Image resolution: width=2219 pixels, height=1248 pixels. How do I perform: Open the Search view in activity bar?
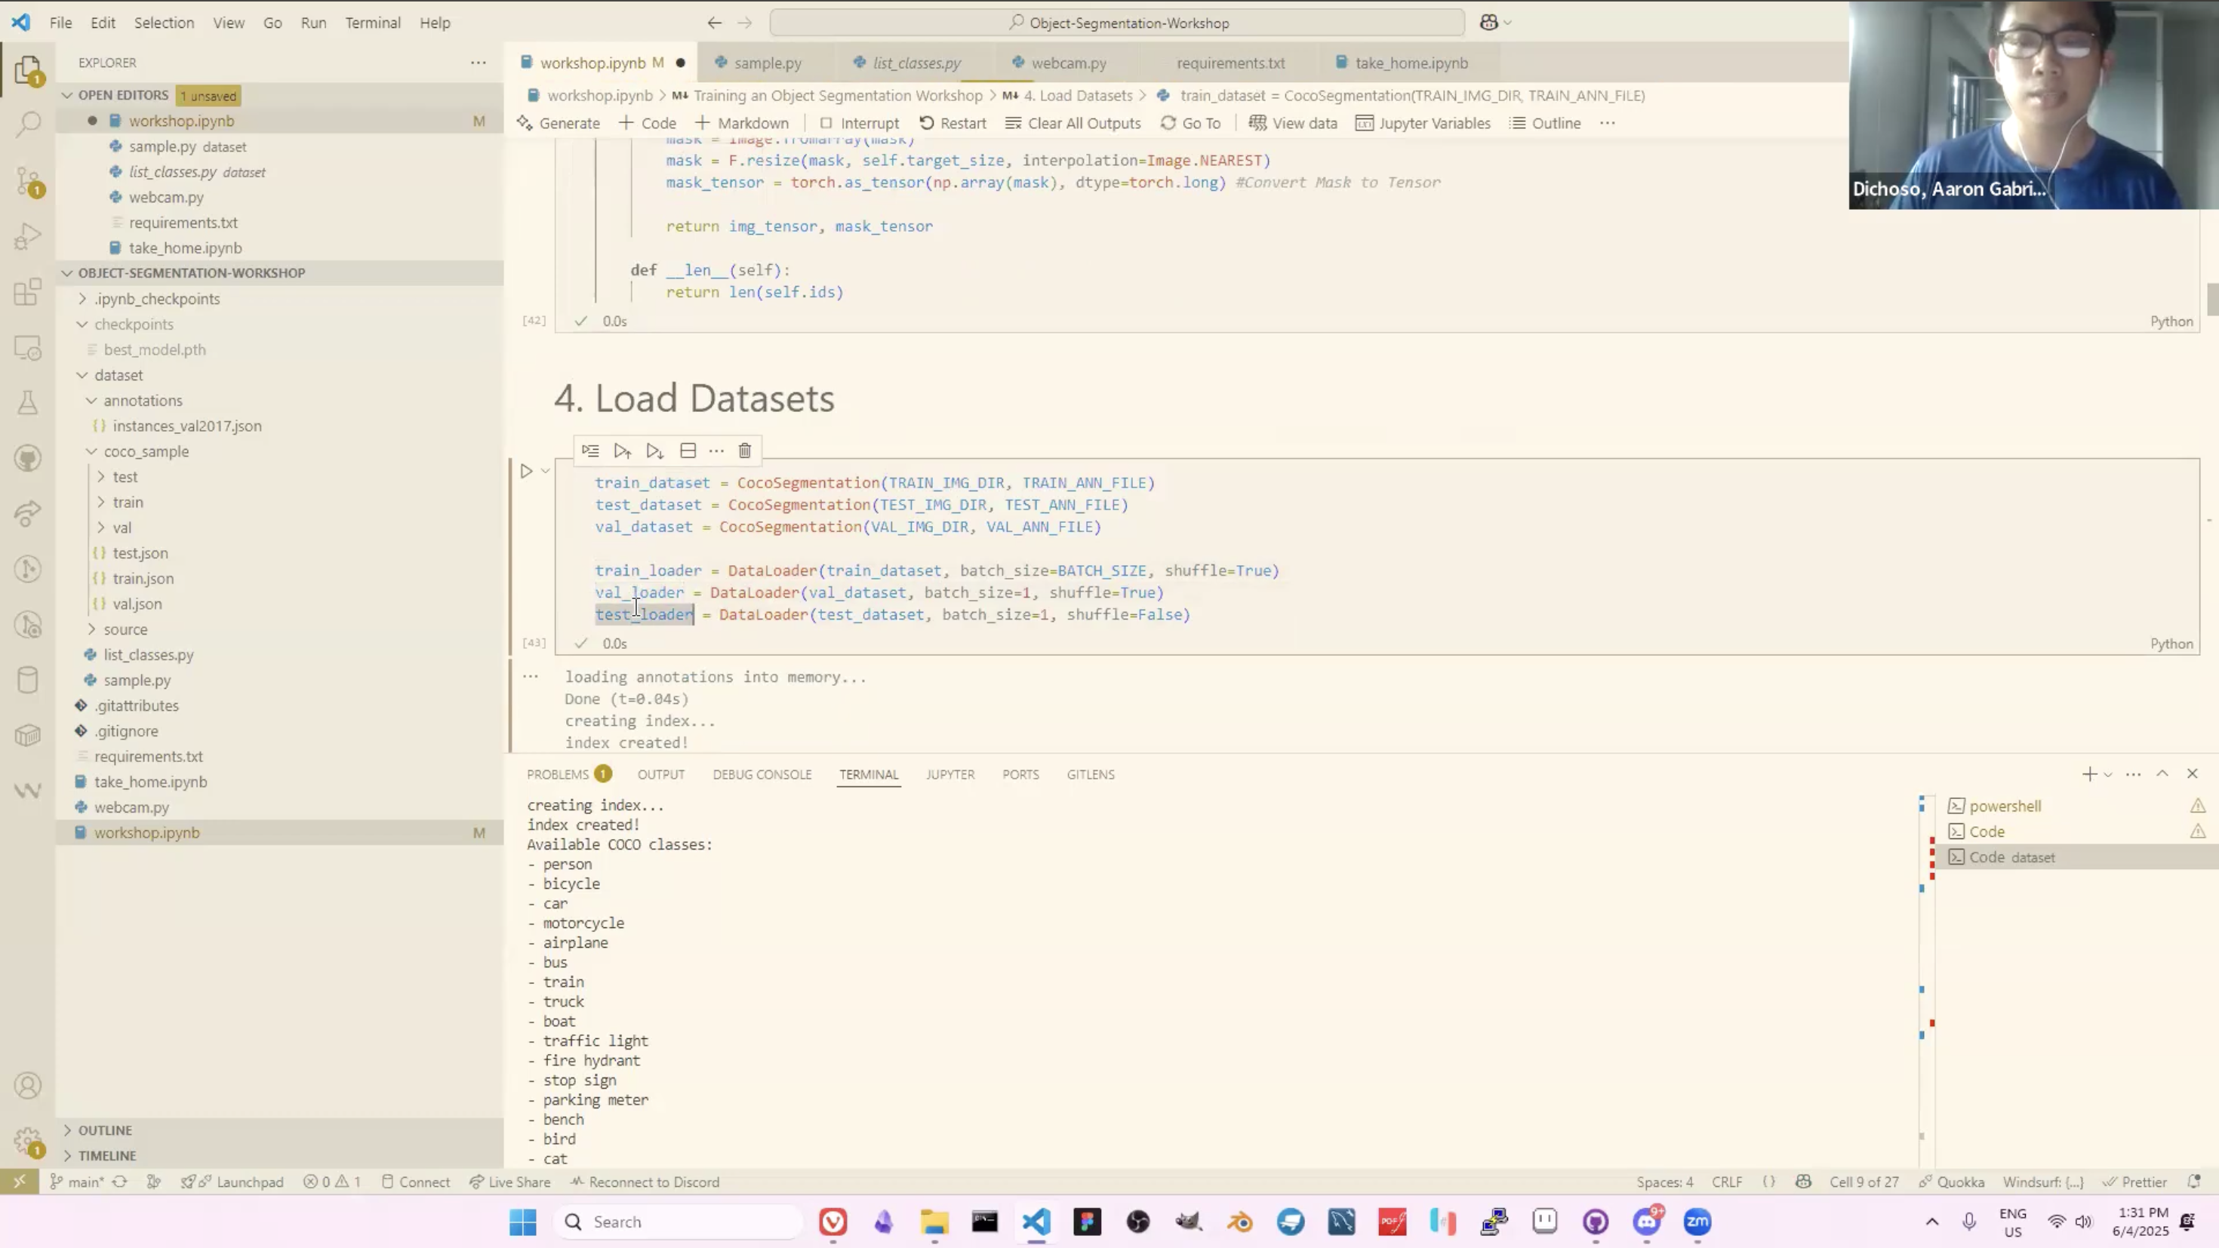pos(29,125)
